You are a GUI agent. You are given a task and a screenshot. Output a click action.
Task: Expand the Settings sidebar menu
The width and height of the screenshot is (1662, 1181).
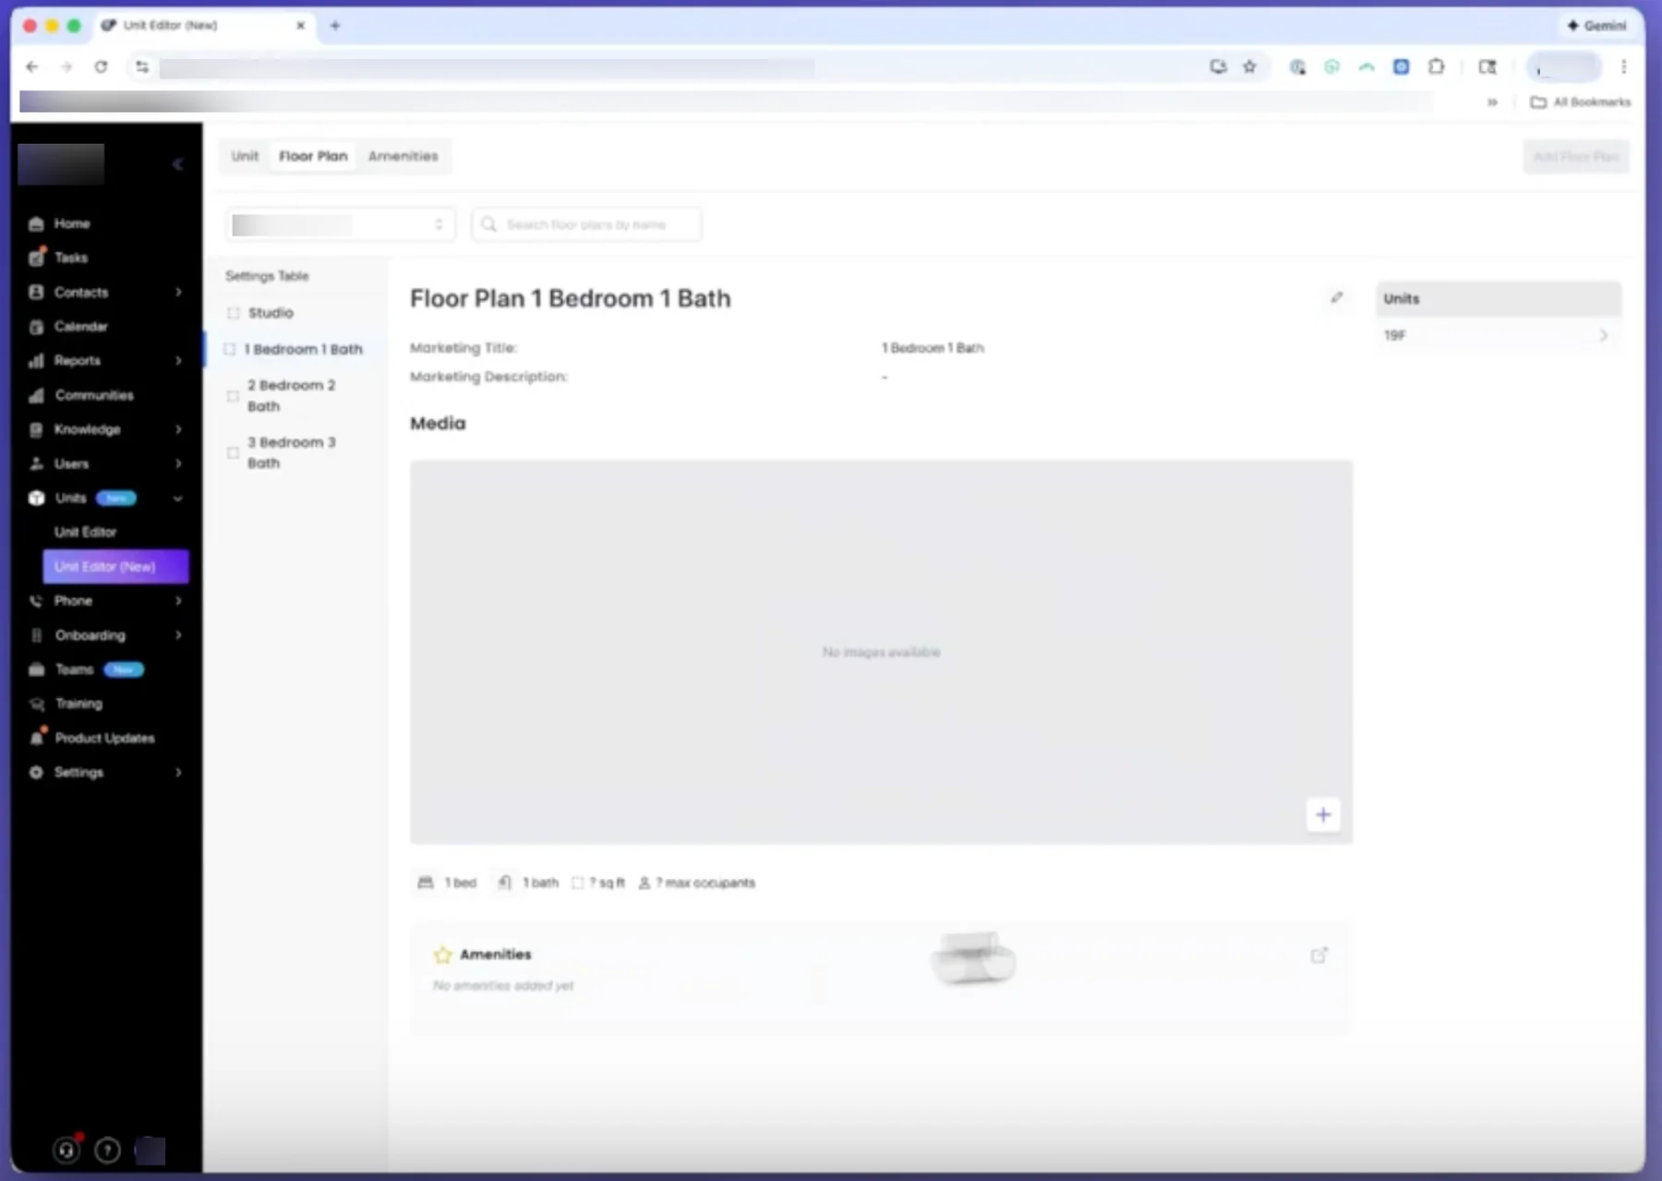click(x=178, y=773)
